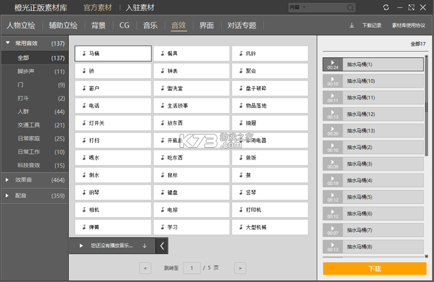Play the 抽水马桶(10) sound preview
434x282 pixels.
(x=333, y=81)
